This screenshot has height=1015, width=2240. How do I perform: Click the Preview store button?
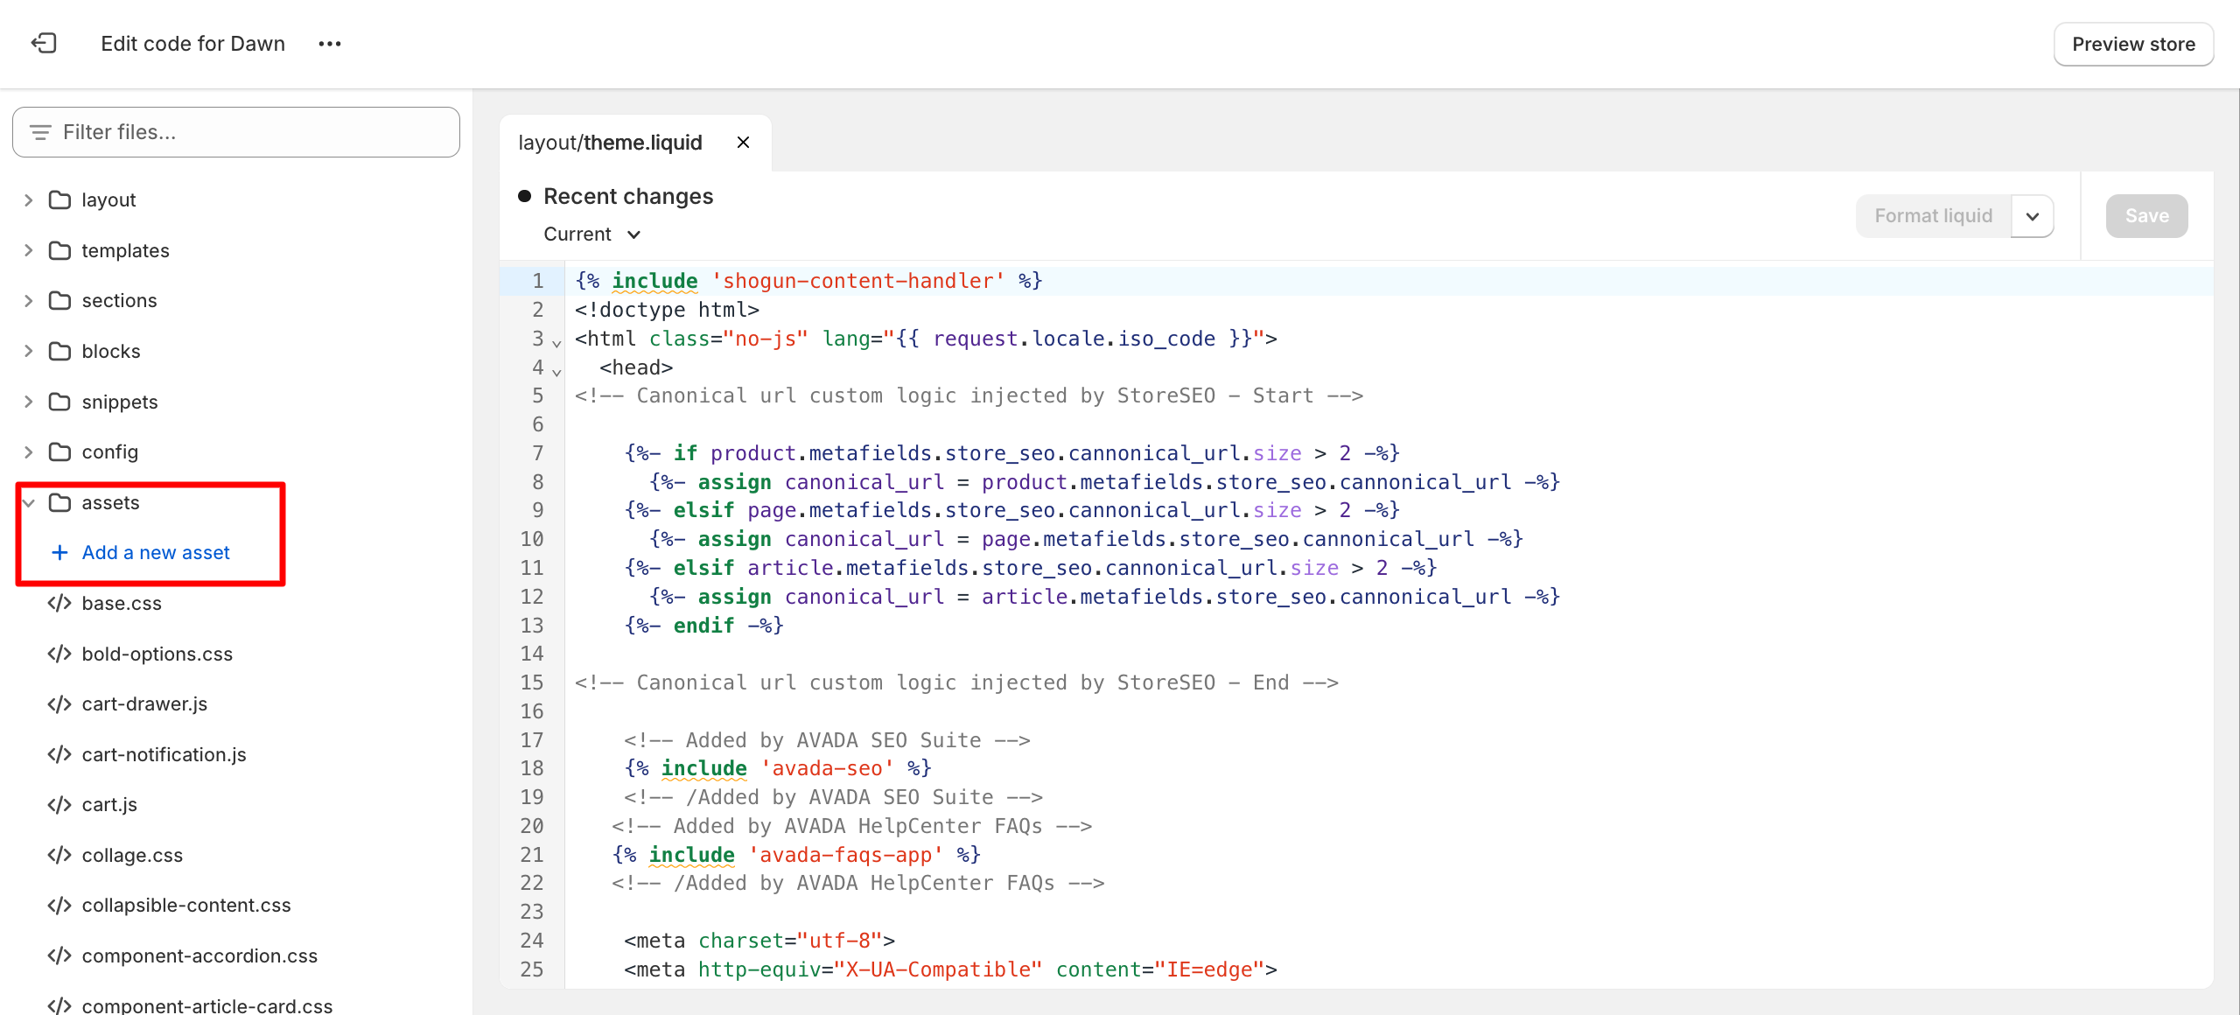(2133, 45)
